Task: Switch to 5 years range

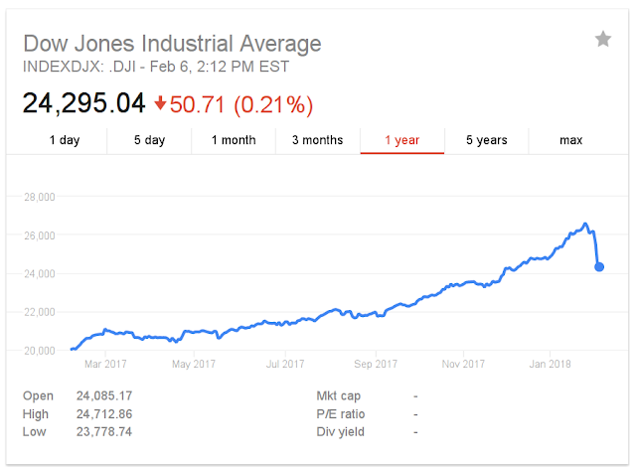Action: point(486,141)
